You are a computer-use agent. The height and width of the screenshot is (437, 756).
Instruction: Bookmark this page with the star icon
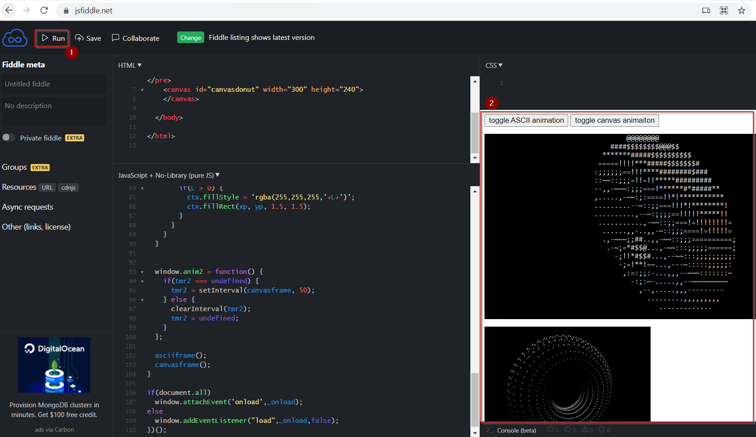[741, 10]
